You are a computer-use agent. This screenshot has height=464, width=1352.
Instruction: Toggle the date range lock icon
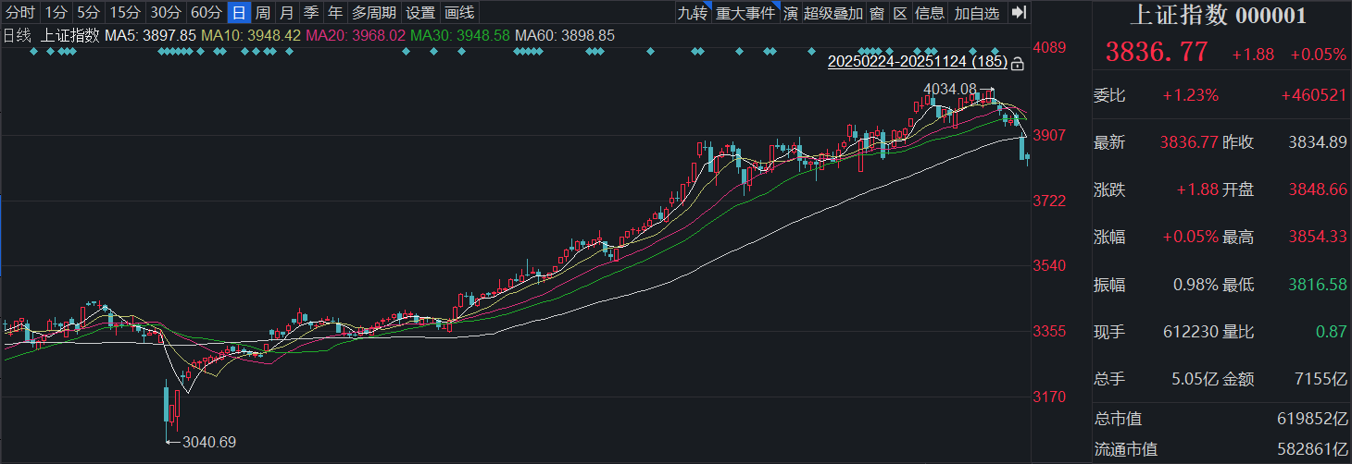pyautogui.click(x=1018, y=64)
